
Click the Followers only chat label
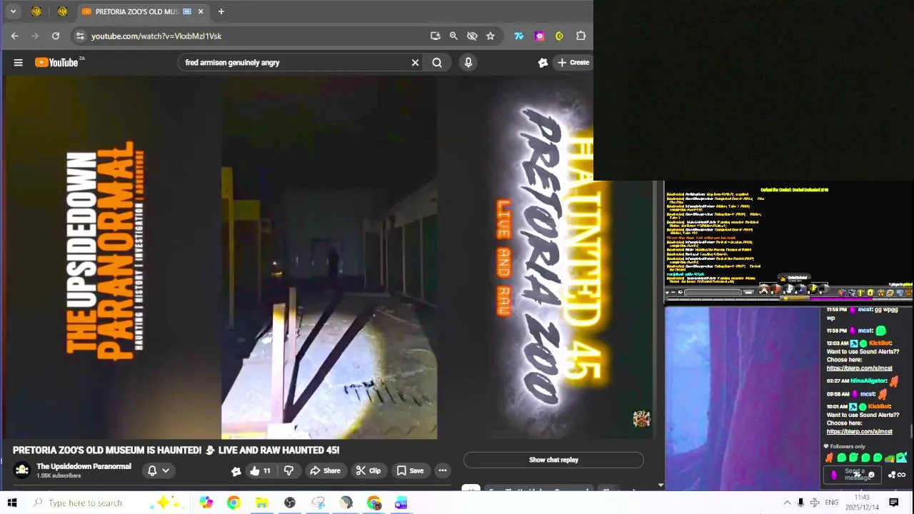(x=847, y=447)
